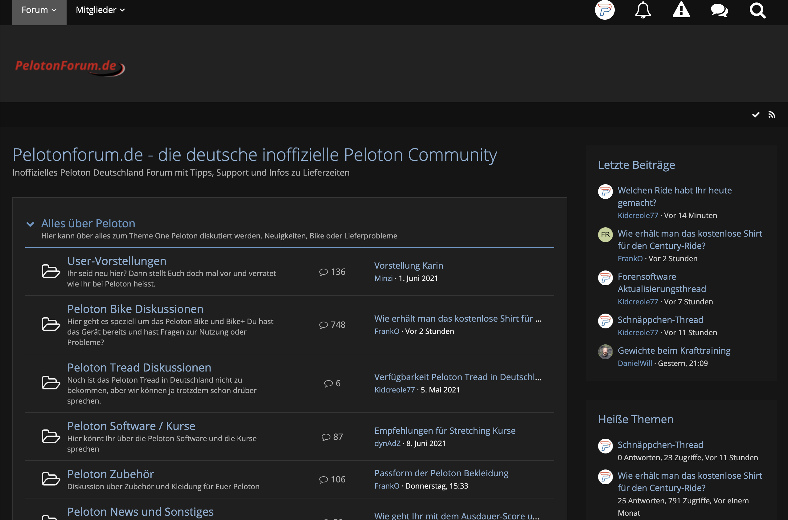The image size is (788, 520).
Task: Collapse the 'Alles über Peloton' category
Action: (x=30, y=225)
